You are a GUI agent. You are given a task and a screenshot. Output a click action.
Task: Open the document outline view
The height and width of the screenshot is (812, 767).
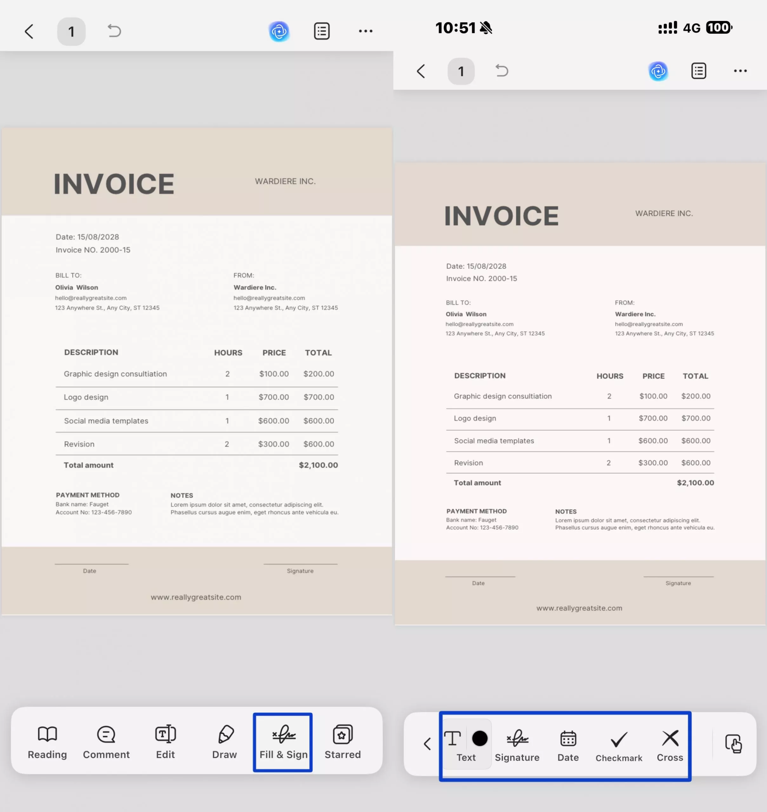pyautogui.click(x=321, y=31)
